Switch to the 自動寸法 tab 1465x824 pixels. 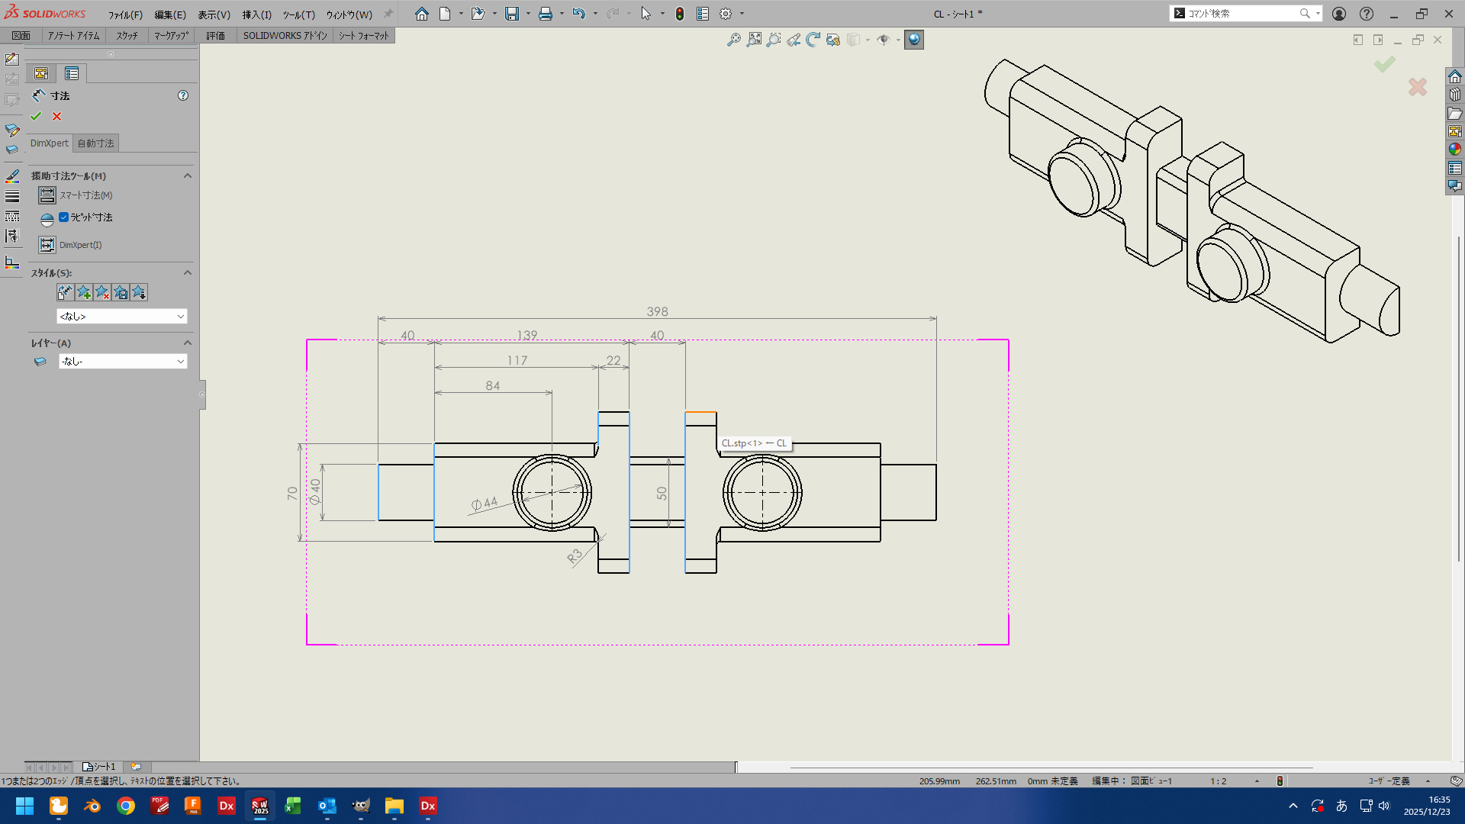point(95,143)
